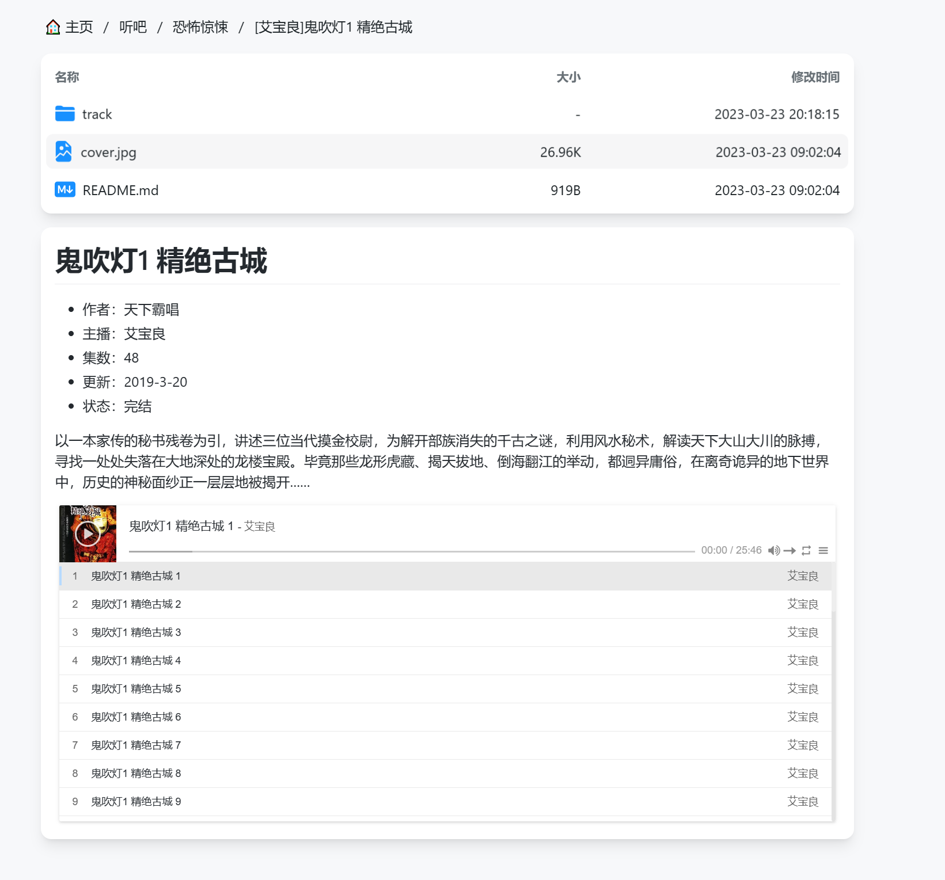Go to 听吧 breadcrumb link

[133, 27]
